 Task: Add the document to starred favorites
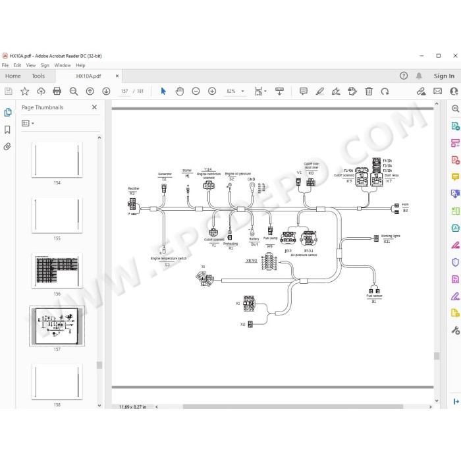[25, 92]
